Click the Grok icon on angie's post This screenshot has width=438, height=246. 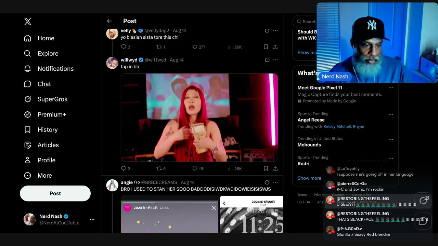pos(267,182)
